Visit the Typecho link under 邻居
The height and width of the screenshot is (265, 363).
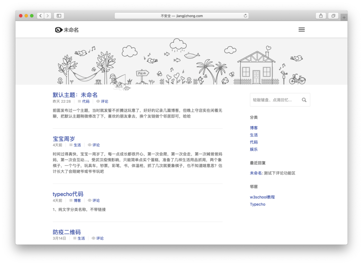tap(257, 204)
